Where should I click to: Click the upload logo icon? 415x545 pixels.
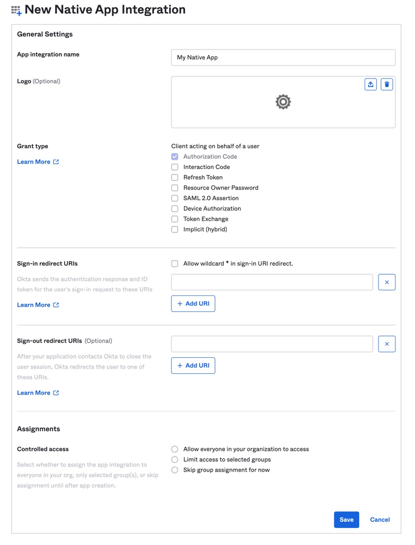pyautogui.click(x=370, y=84)
